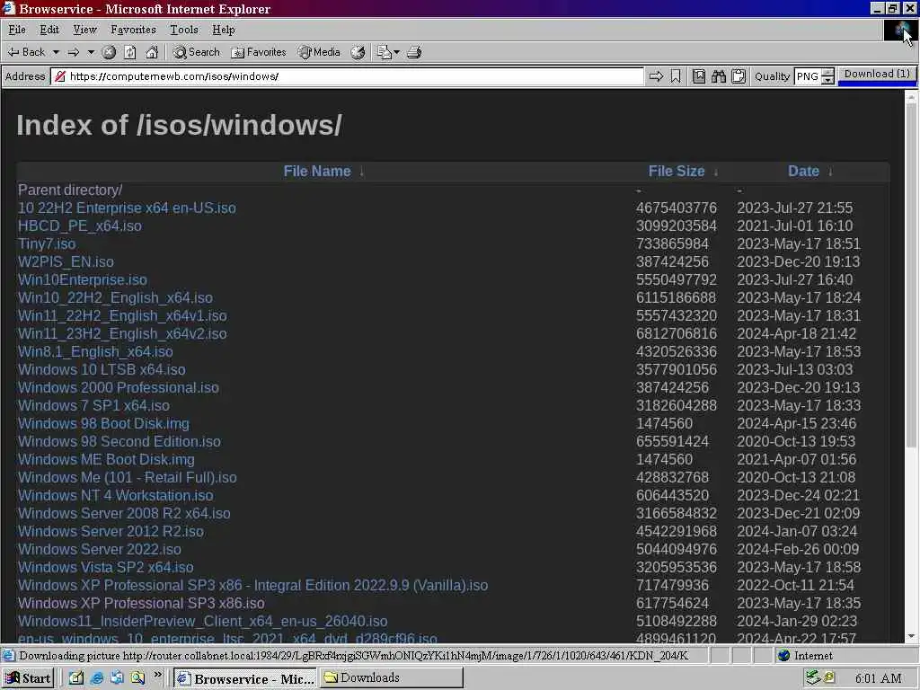Image resolution: width=920 pixels, height=690 pixels.
Task: Open the Forward history dropdown arrow
Action: click(x=91, y=52)
